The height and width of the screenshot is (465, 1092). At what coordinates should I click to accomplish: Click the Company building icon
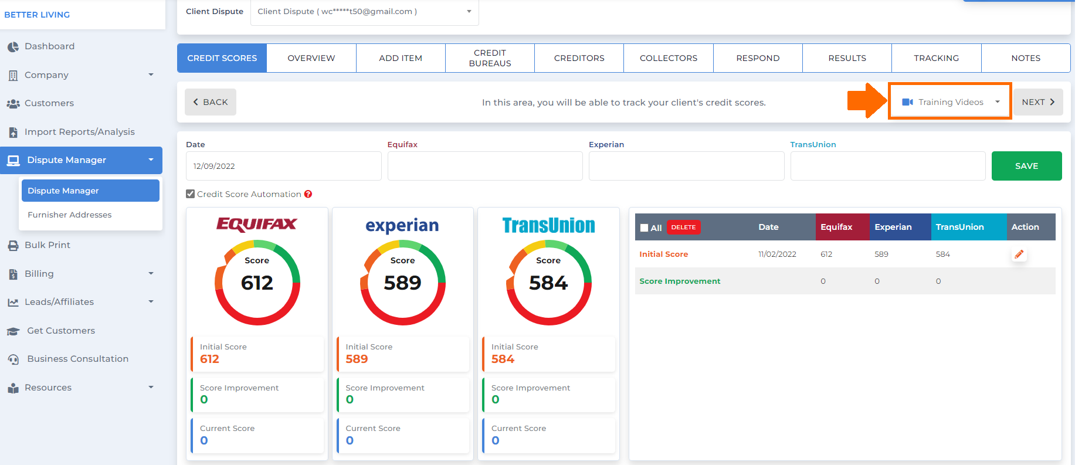tap(13, 76)
